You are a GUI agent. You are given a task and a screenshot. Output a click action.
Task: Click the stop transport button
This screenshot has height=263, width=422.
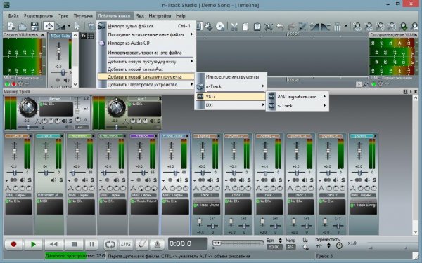tap(74, 244)
